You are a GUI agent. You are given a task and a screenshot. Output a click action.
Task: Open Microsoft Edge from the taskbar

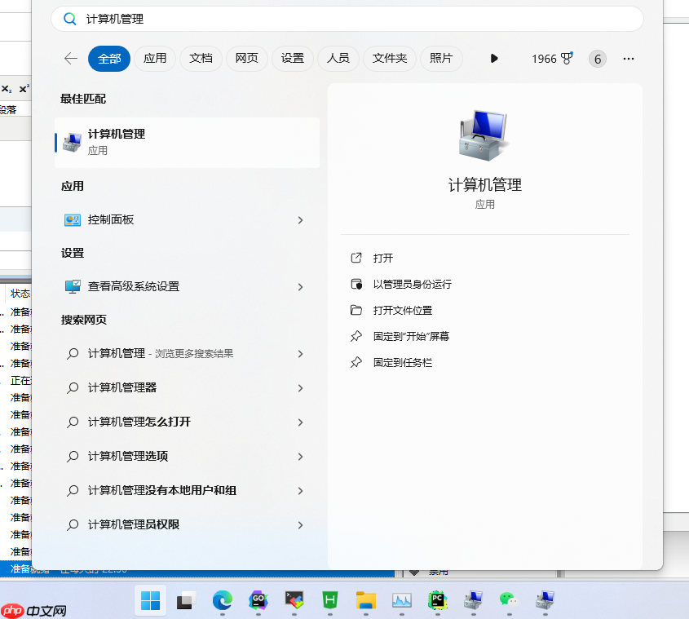[221, 602]
